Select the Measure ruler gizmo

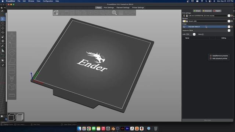click(12, 95)
